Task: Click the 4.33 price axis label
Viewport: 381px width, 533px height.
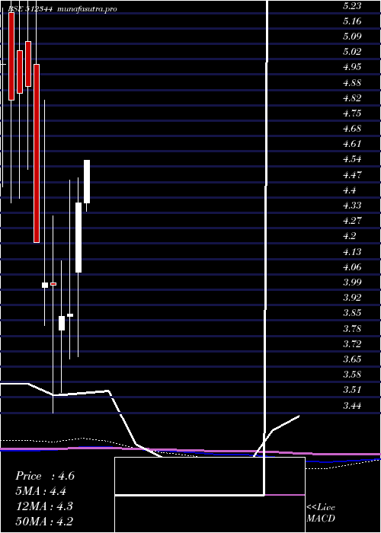Action: [352, 206]
